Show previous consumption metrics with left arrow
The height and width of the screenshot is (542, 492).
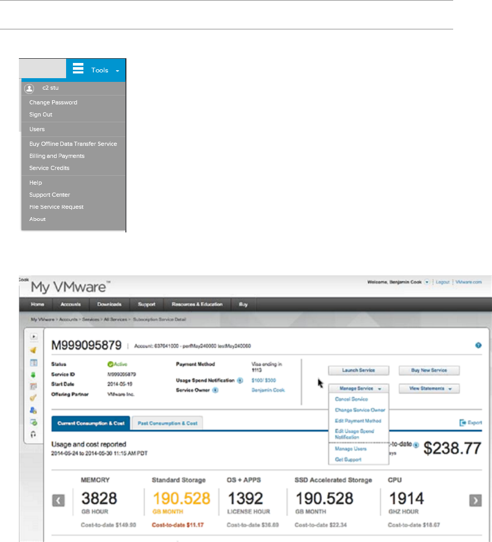(x=58, y=500)
